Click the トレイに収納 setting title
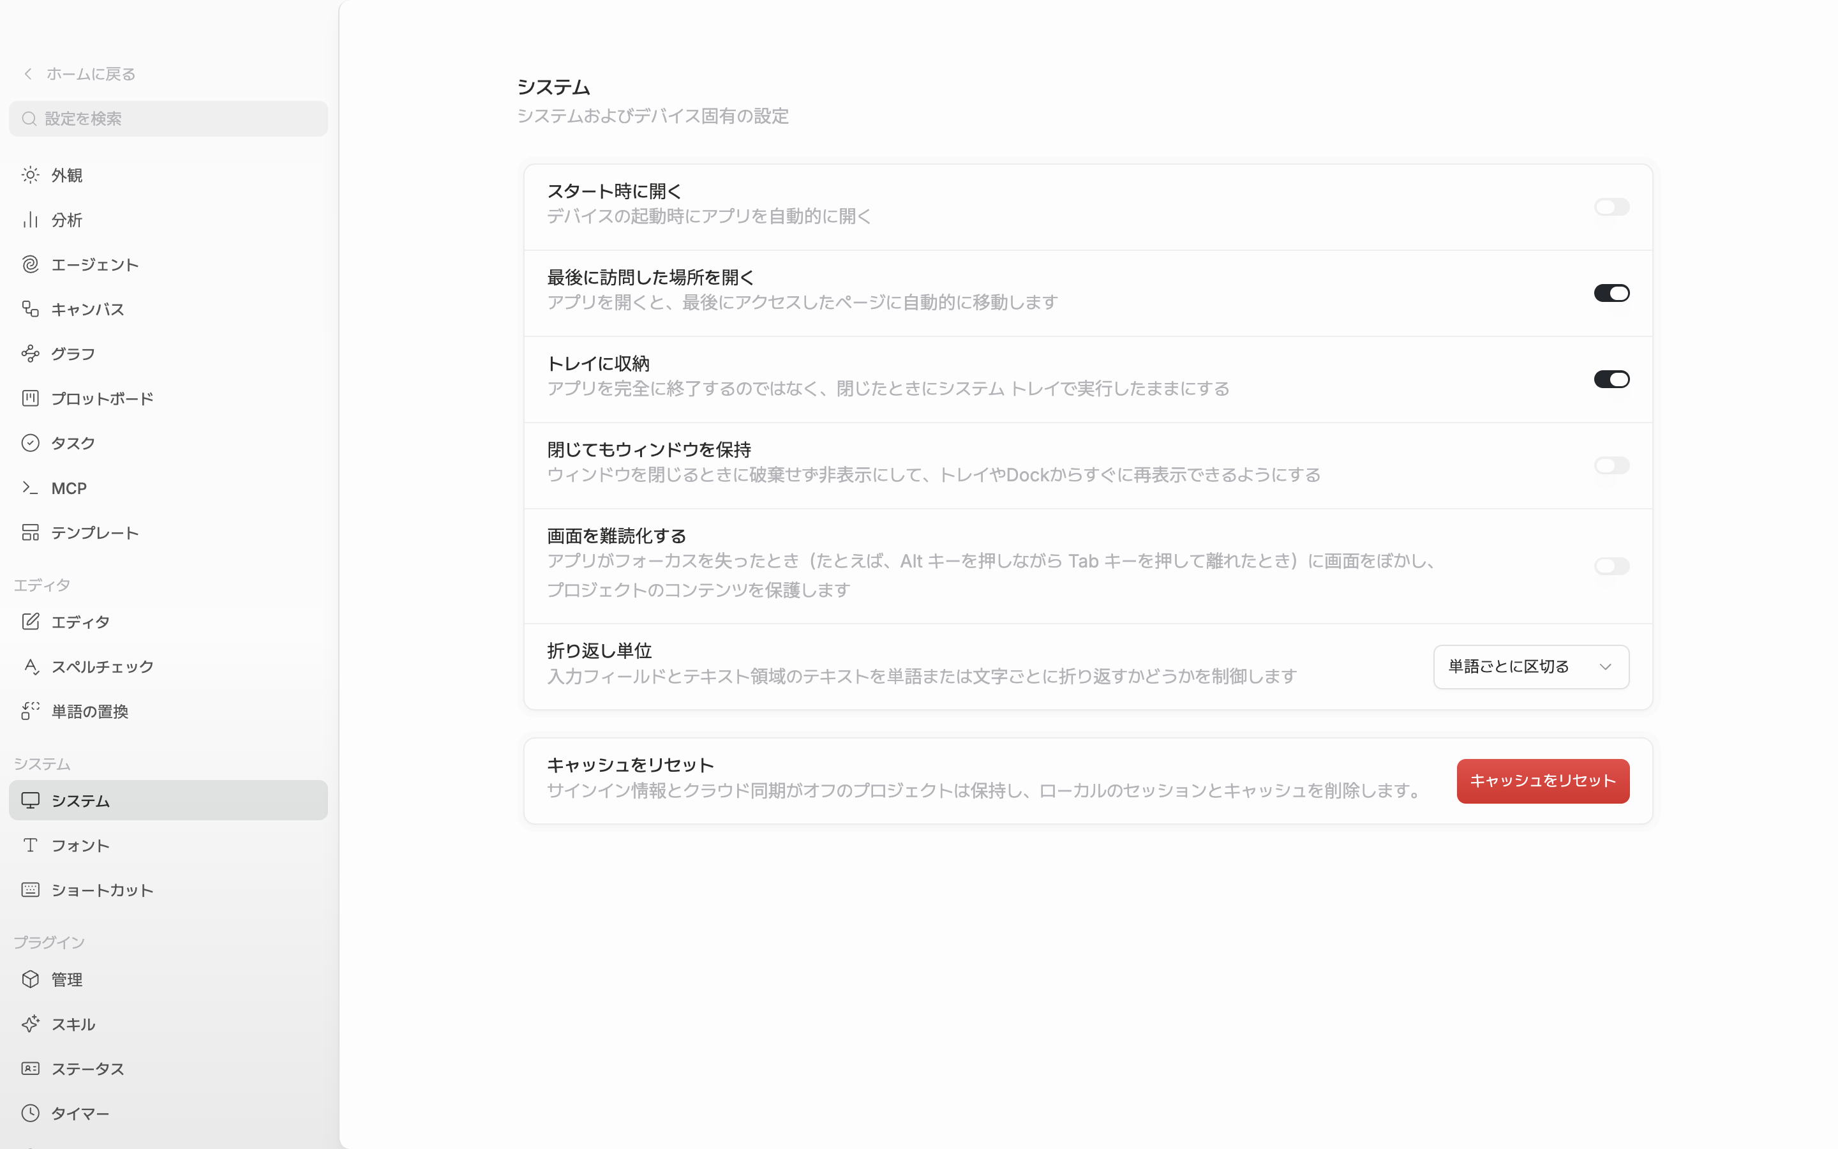Screen dimensions: 1838x1149 coord(599,363)
